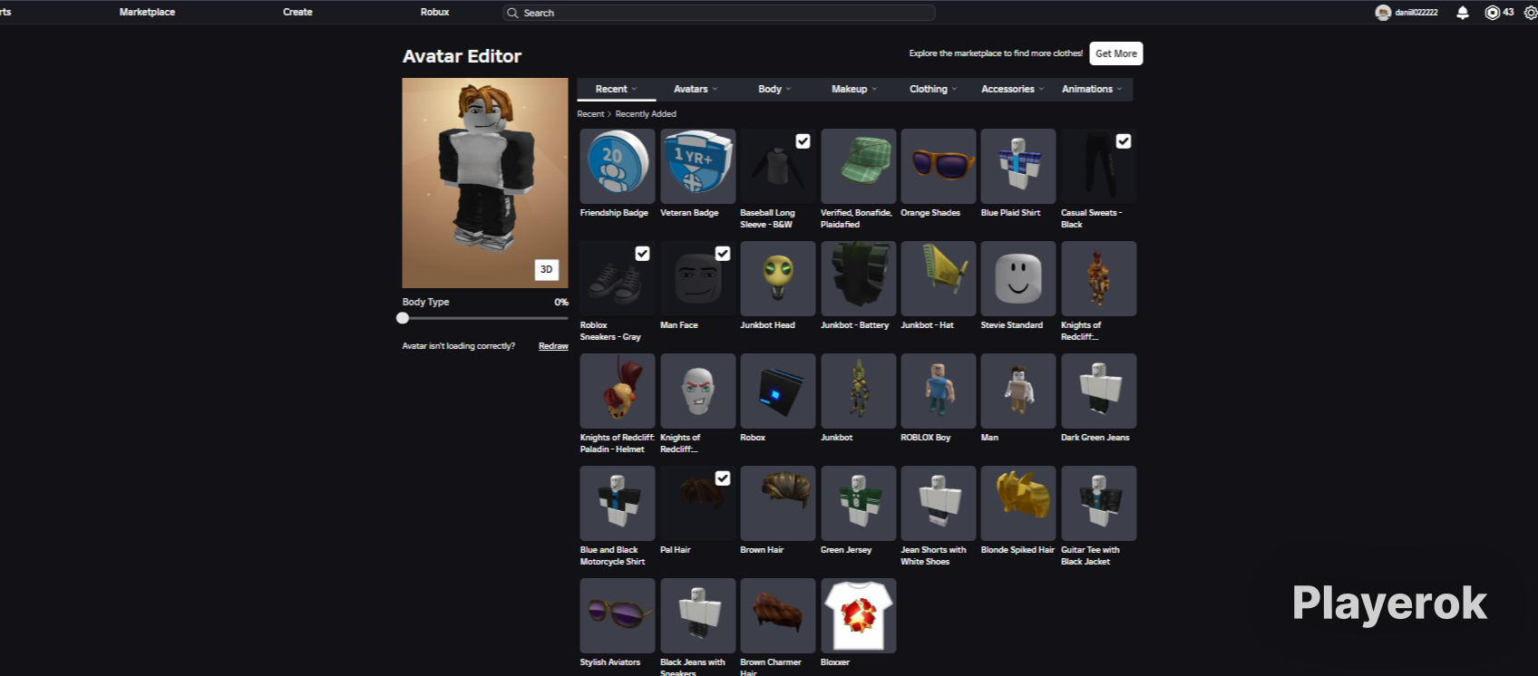1538x676 pixels.
Task: Click the Recent breadcrumb link
Action: [590, 114]
